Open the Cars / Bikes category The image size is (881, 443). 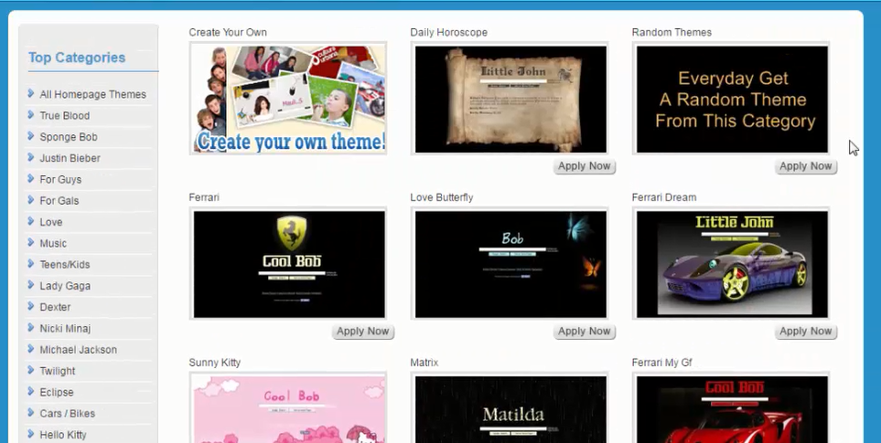pyautogui.click(x=68, y=414)
